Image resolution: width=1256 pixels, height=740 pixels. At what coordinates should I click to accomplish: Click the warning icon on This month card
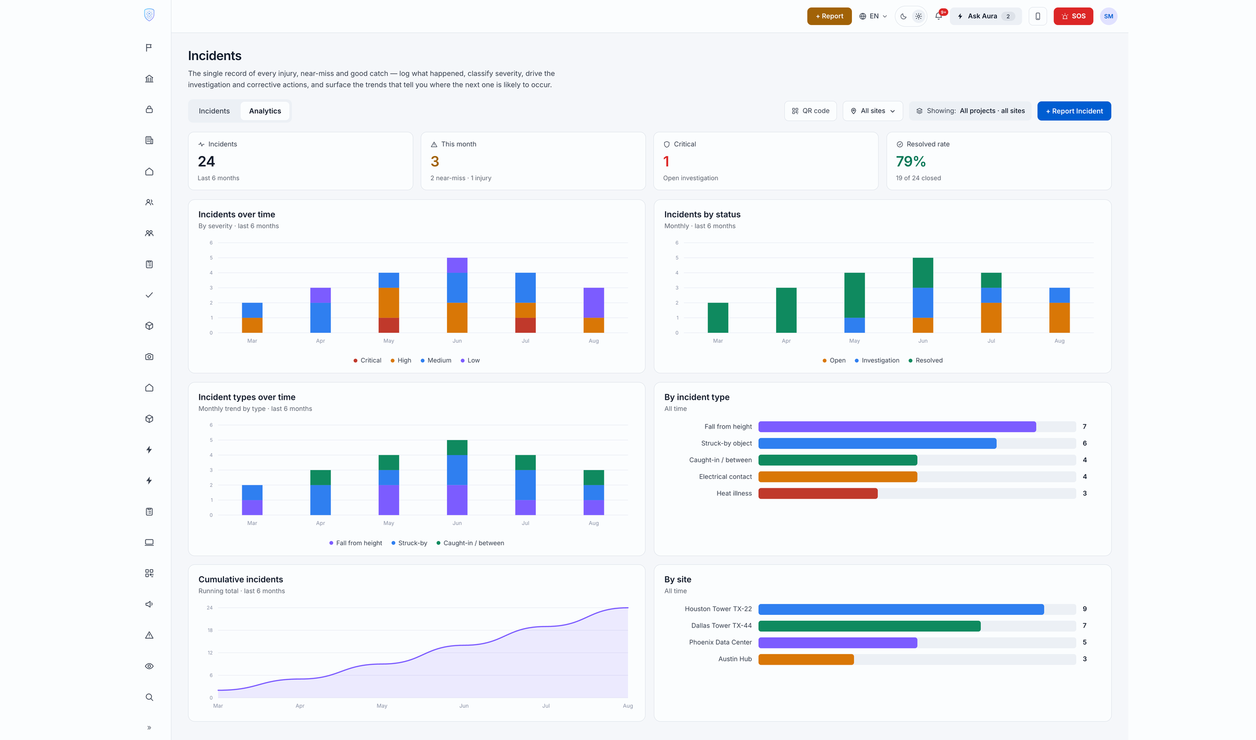(434, 144)
